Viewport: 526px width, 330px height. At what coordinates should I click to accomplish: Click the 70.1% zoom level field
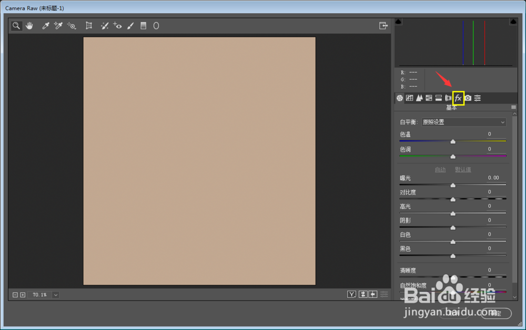tap(39, 295)
